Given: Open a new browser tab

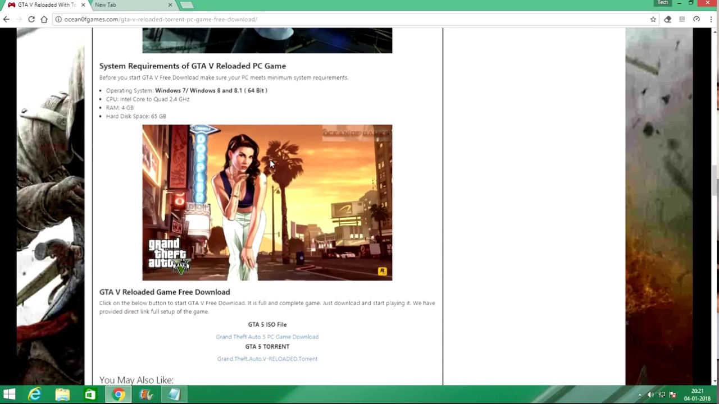Looking at the screenshot, I should pos(186,4).
